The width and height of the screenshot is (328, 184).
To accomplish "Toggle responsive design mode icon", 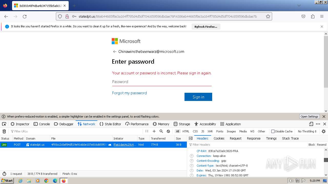I will (x=311, y=124).
